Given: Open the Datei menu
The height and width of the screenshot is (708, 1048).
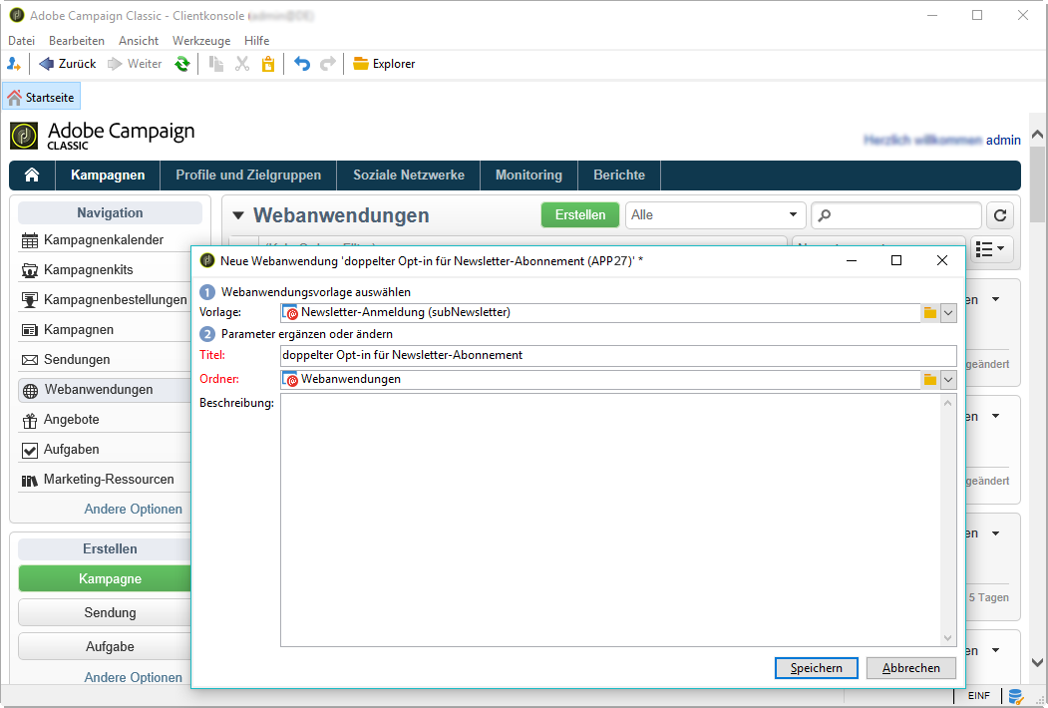Looking at the screenshot, I should [21, 41].
